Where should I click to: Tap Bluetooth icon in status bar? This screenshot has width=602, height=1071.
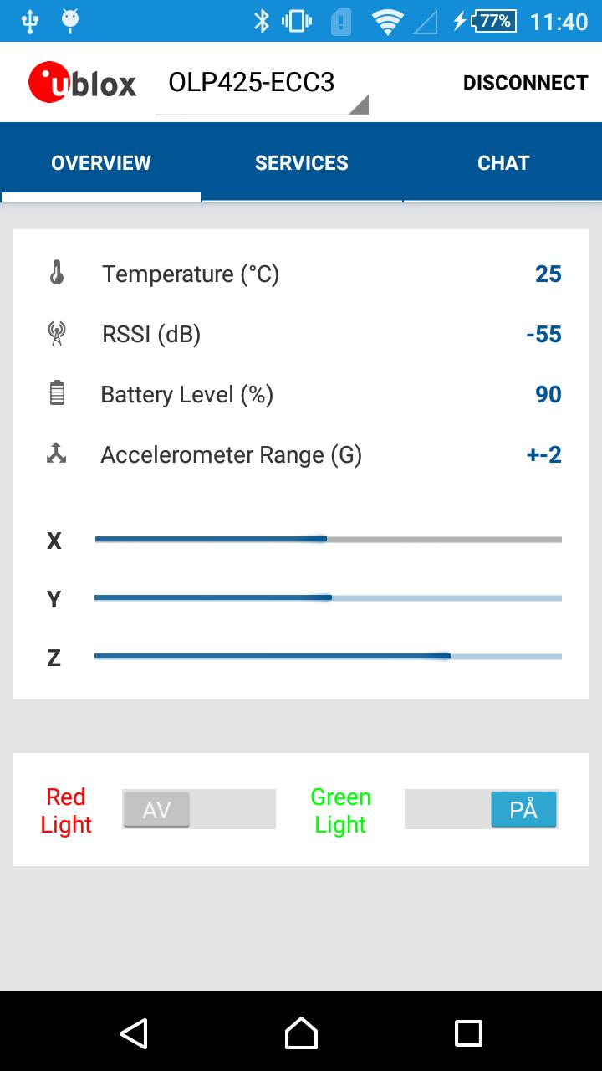pos(262,21)
